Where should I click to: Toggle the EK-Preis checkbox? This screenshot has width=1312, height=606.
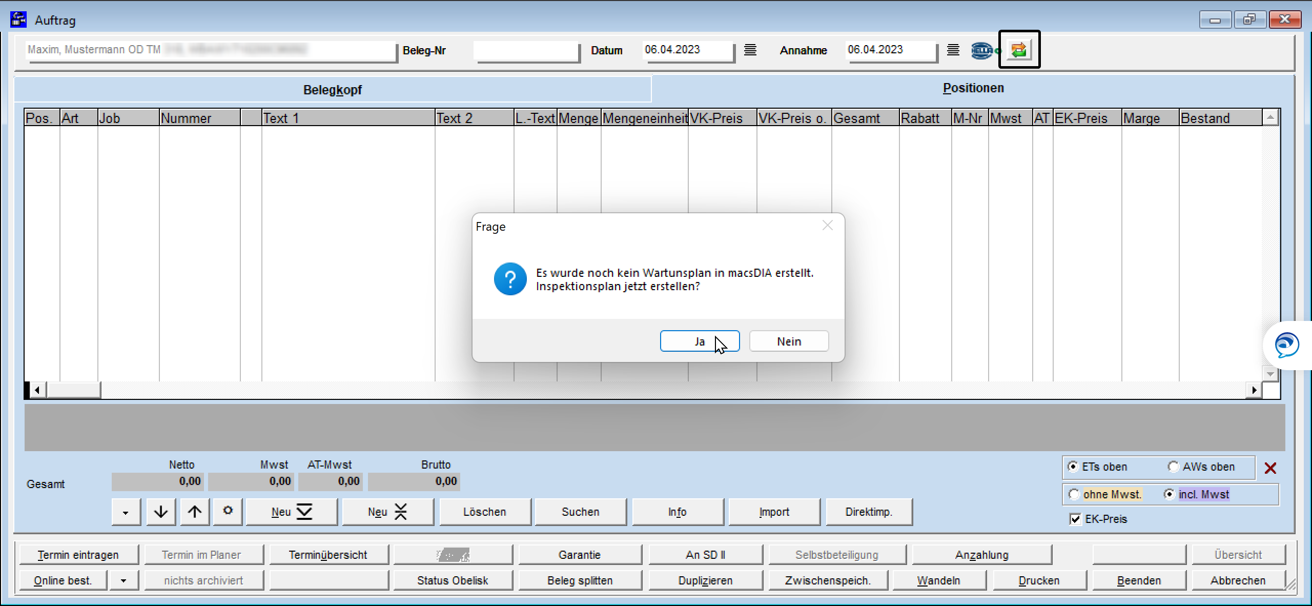pos(1075,519)
